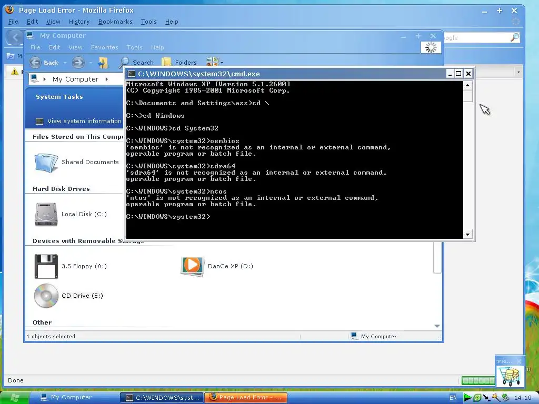Click cmd prompt line C:\WINDOWS\system32>
This screenshot has height=404, width=539.
coord(168,217)
